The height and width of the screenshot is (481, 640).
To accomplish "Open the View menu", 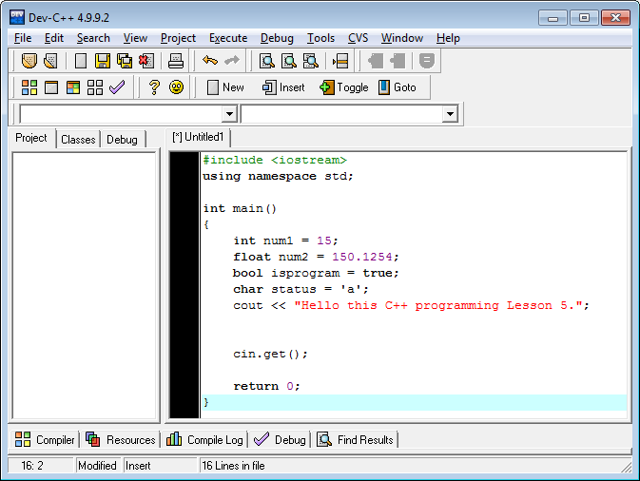I will click(135, 38).
